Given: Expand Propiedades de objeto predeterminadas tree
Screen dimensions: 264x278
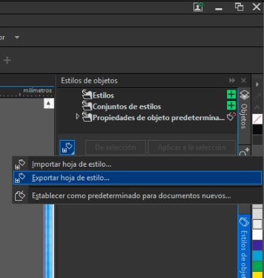Looking at the screenshot, I should pyautogui.click(x=77, y=117).
